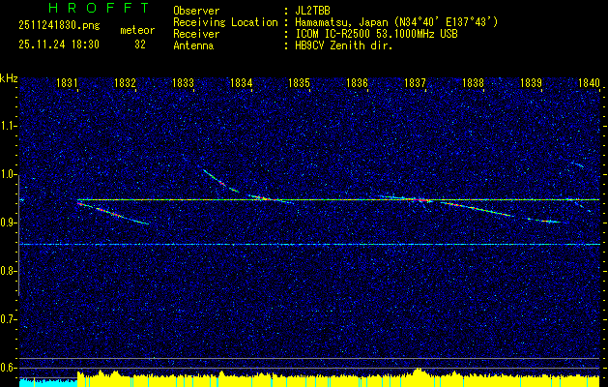Viewport: 608px width, 387px height.
Task: Click the 25.11.24 18:30 timestamp
Action: [x=58, y=44]
